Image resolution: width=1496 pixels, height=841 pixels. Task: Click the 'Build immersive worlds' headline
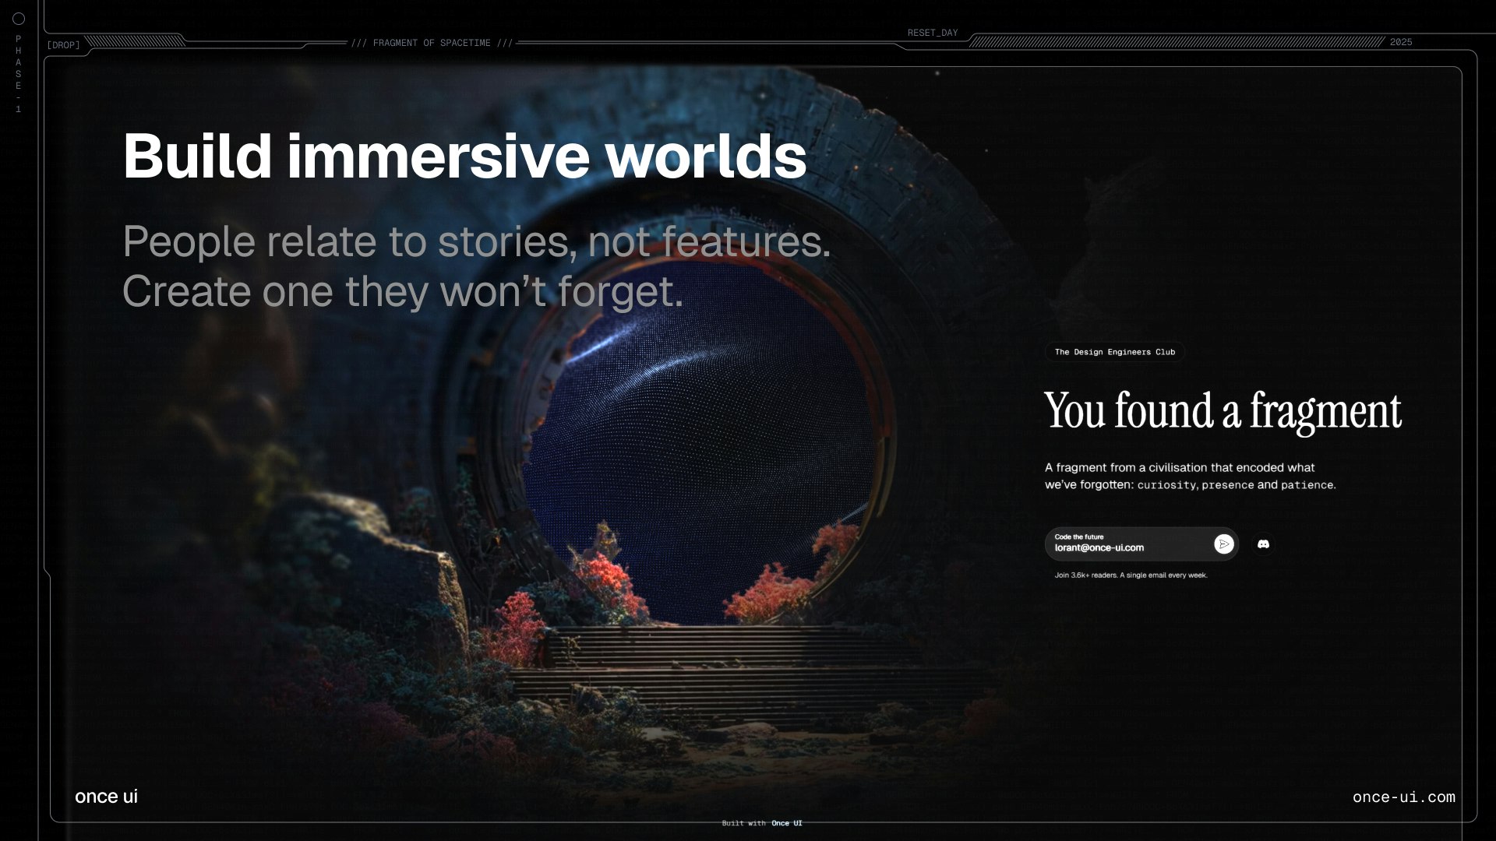pos(464,156)
